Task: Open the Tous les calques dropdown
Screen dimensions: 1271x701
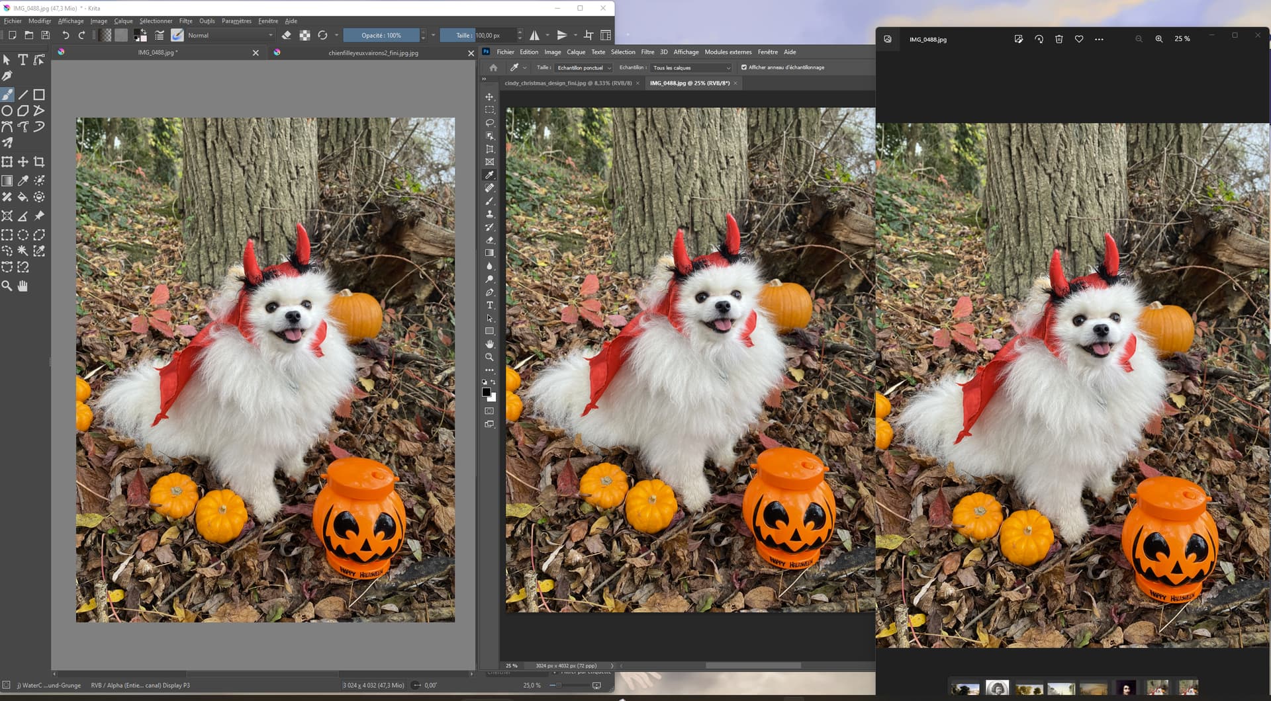Action: pos(691,67)
